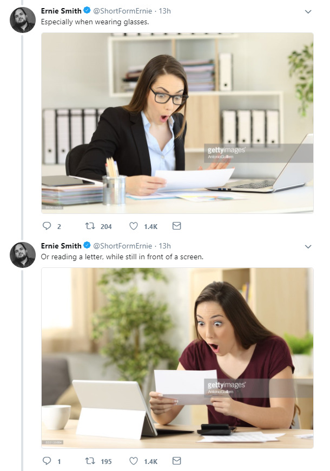Send 'wearing glasses' tweet via direct message
330x471 pixels.
pos(176,226)
